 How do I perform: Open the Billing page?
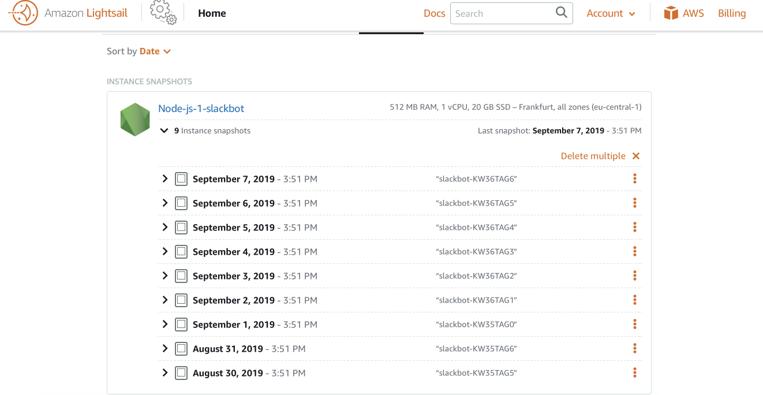(732, 13)
